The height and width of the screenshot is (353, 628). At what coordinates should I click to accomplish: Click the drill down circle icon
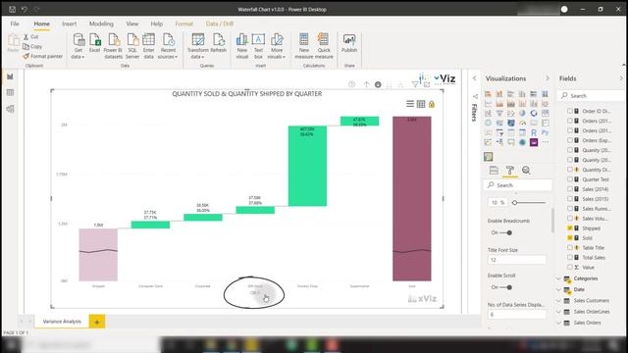(x=378, y=84)
